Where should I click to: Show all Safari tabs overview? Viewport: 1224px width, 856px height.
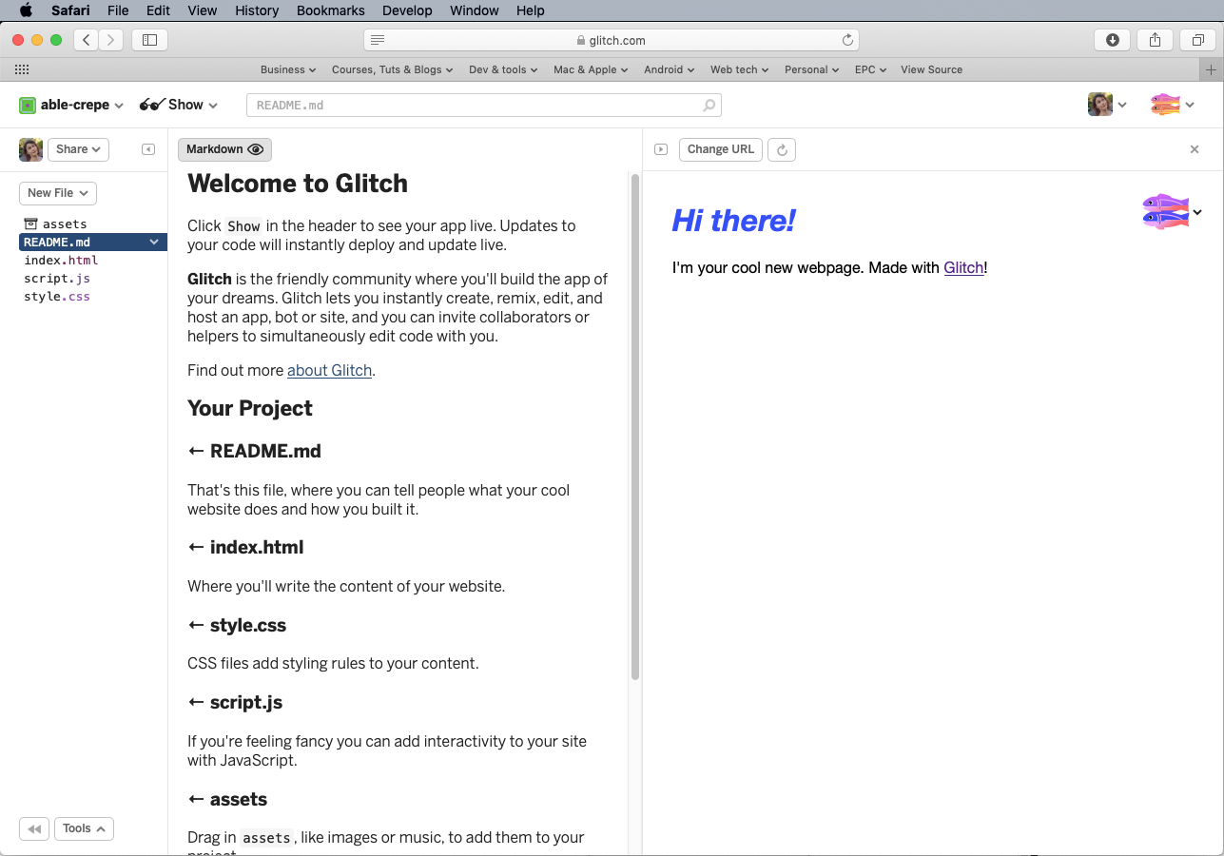1198,40
